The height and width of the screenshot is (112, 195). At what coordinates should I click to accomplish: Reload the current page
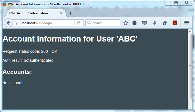[x=79, y=23]
